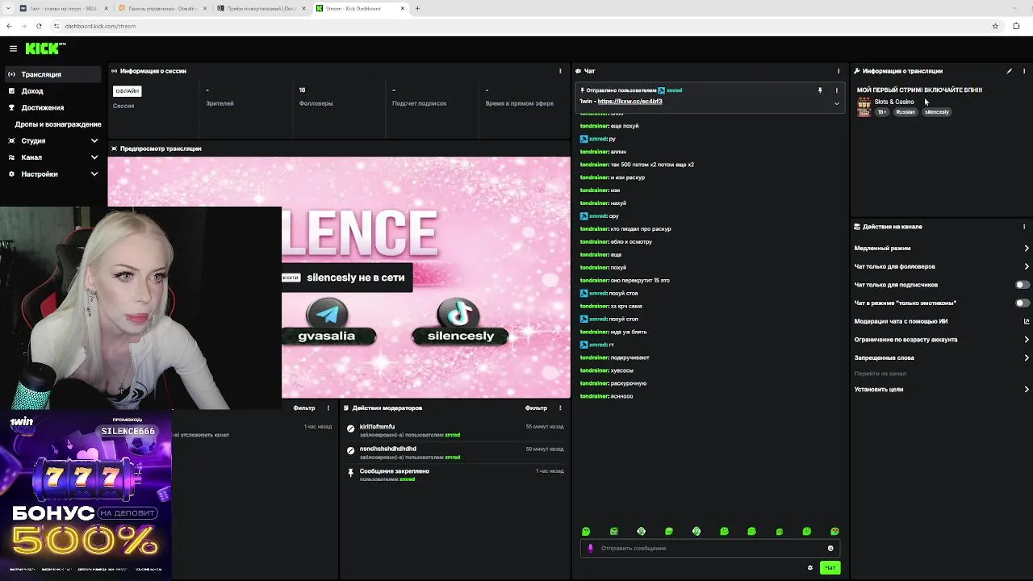Click the silencesly tag
Viewport: 1033px width, 581px height.
[x=936, y=112]
